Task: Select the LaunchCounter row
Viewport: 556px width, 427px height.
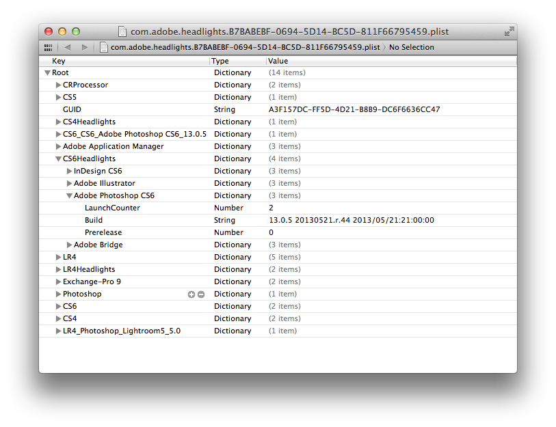Action: [x=112, y=208]
